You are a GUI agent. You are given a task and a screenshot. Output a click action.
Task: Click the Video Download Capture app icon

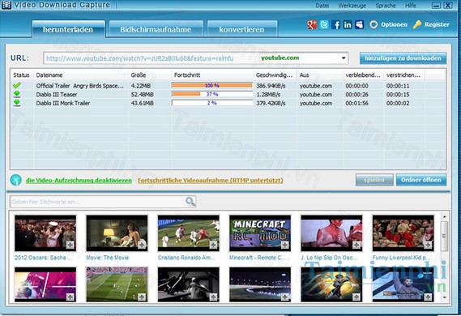[x=6, y=5]
